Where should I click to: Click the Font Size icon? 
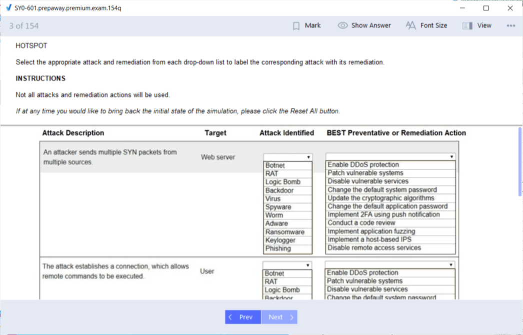[x=410, y=25]
